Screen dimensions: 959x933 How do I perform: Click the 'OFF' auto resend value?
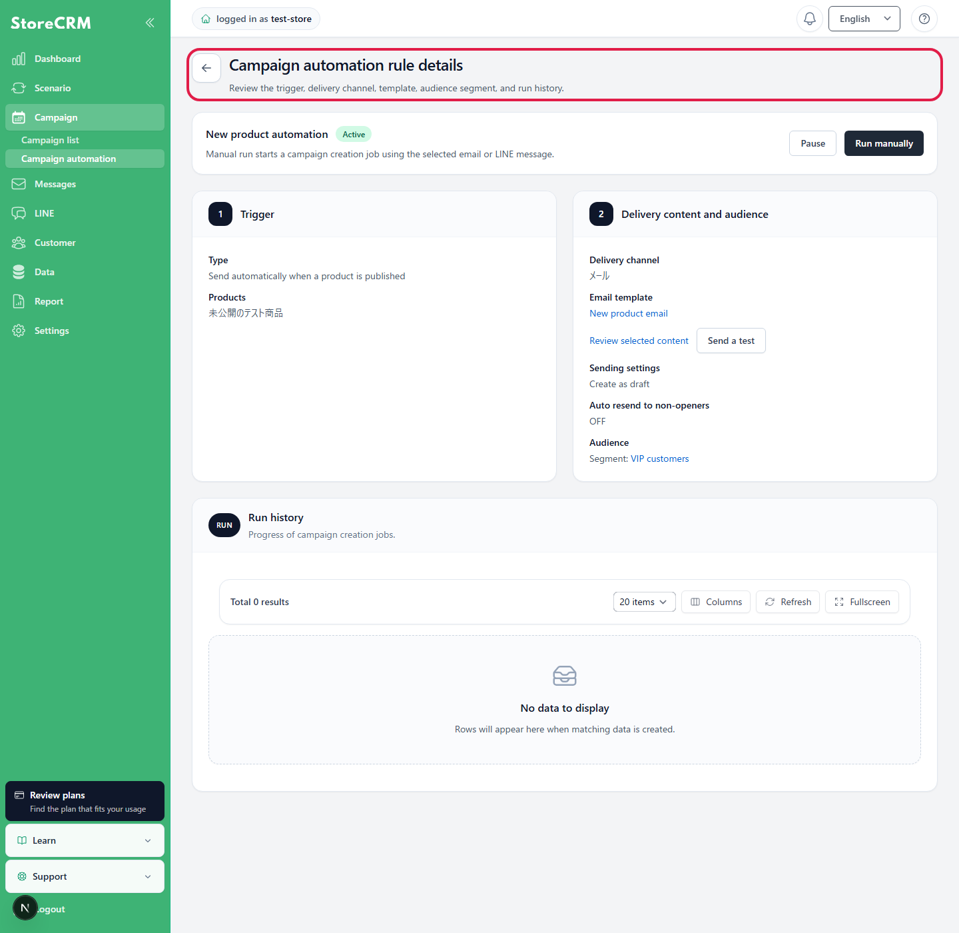[597, 421]
